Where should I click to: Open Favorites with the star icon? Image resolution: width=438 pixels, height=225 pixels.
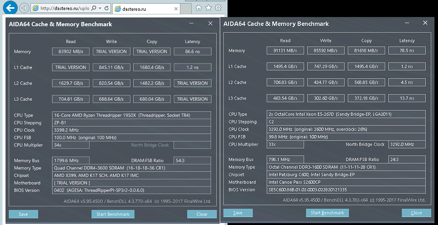tap(208, 8)
